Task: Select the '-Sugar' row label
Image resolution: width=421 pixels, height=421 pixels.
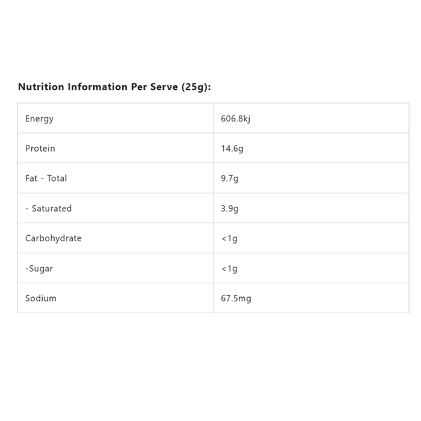Action: tap(39, 269)
